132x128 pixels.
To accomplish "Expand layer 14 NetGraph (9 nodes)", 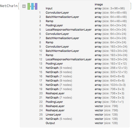I will click(59, 68).
